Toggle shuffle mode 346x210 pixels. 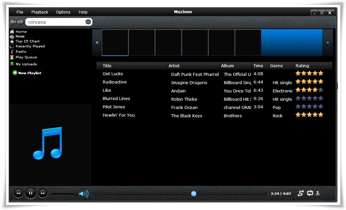pyautogui.click(x=300, y=193)
